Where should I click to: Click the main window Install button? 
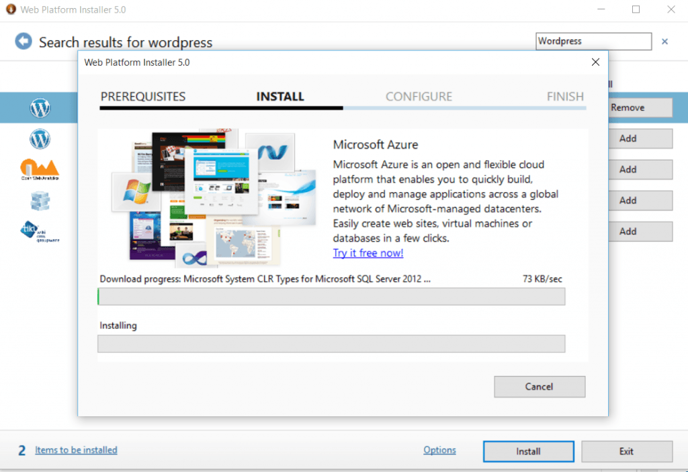coord(528,451)
